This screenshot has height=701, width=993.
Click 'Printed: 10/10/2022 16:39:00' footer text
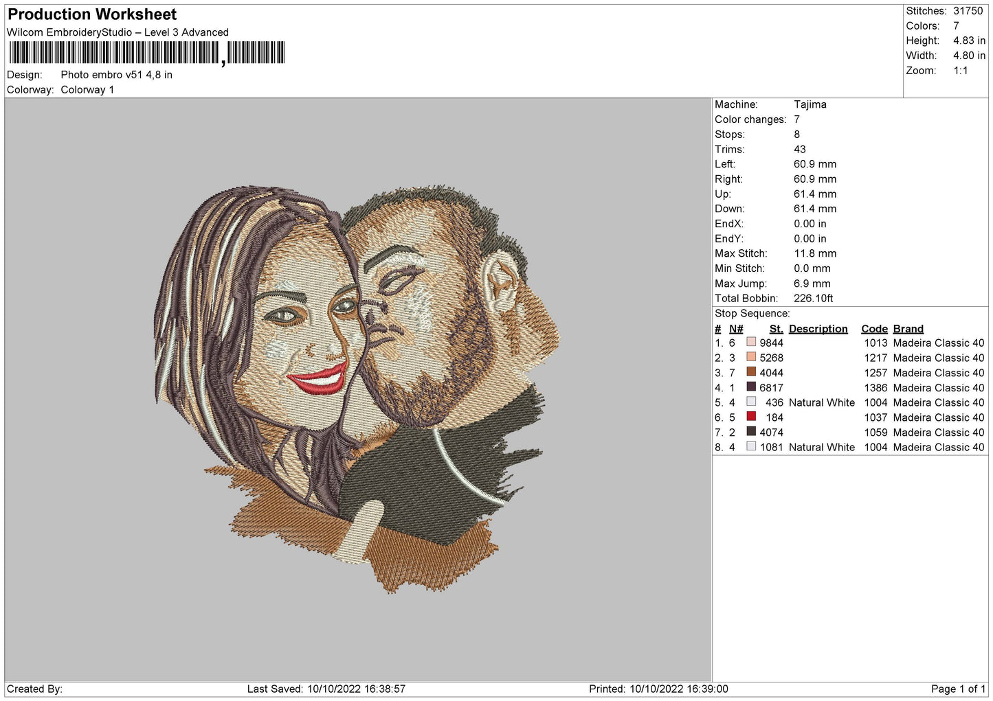click(658, 689)
